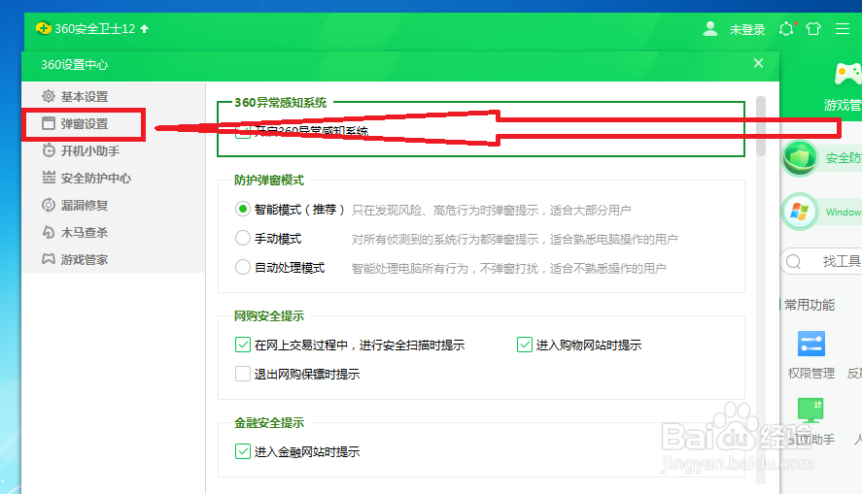Screen dimensions: 862x494
Task: Toggle 进入购物网站时提示 checkbox
Action: tap(525, 345)
